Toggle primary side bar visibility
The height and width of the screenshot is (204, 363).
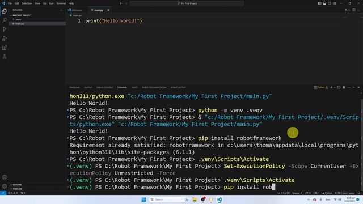tap(319, 3)
